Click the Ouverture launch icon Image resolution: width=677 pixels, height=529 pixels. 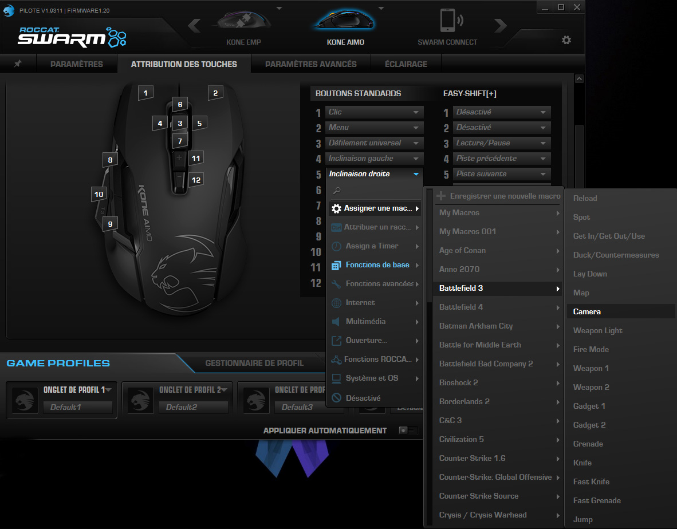coord(336,341)
